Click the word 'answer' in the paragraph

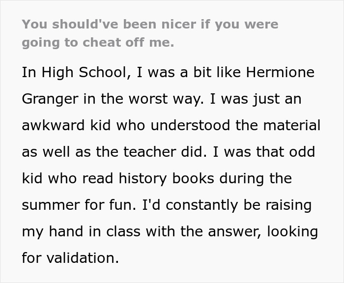tap(233, 232)
